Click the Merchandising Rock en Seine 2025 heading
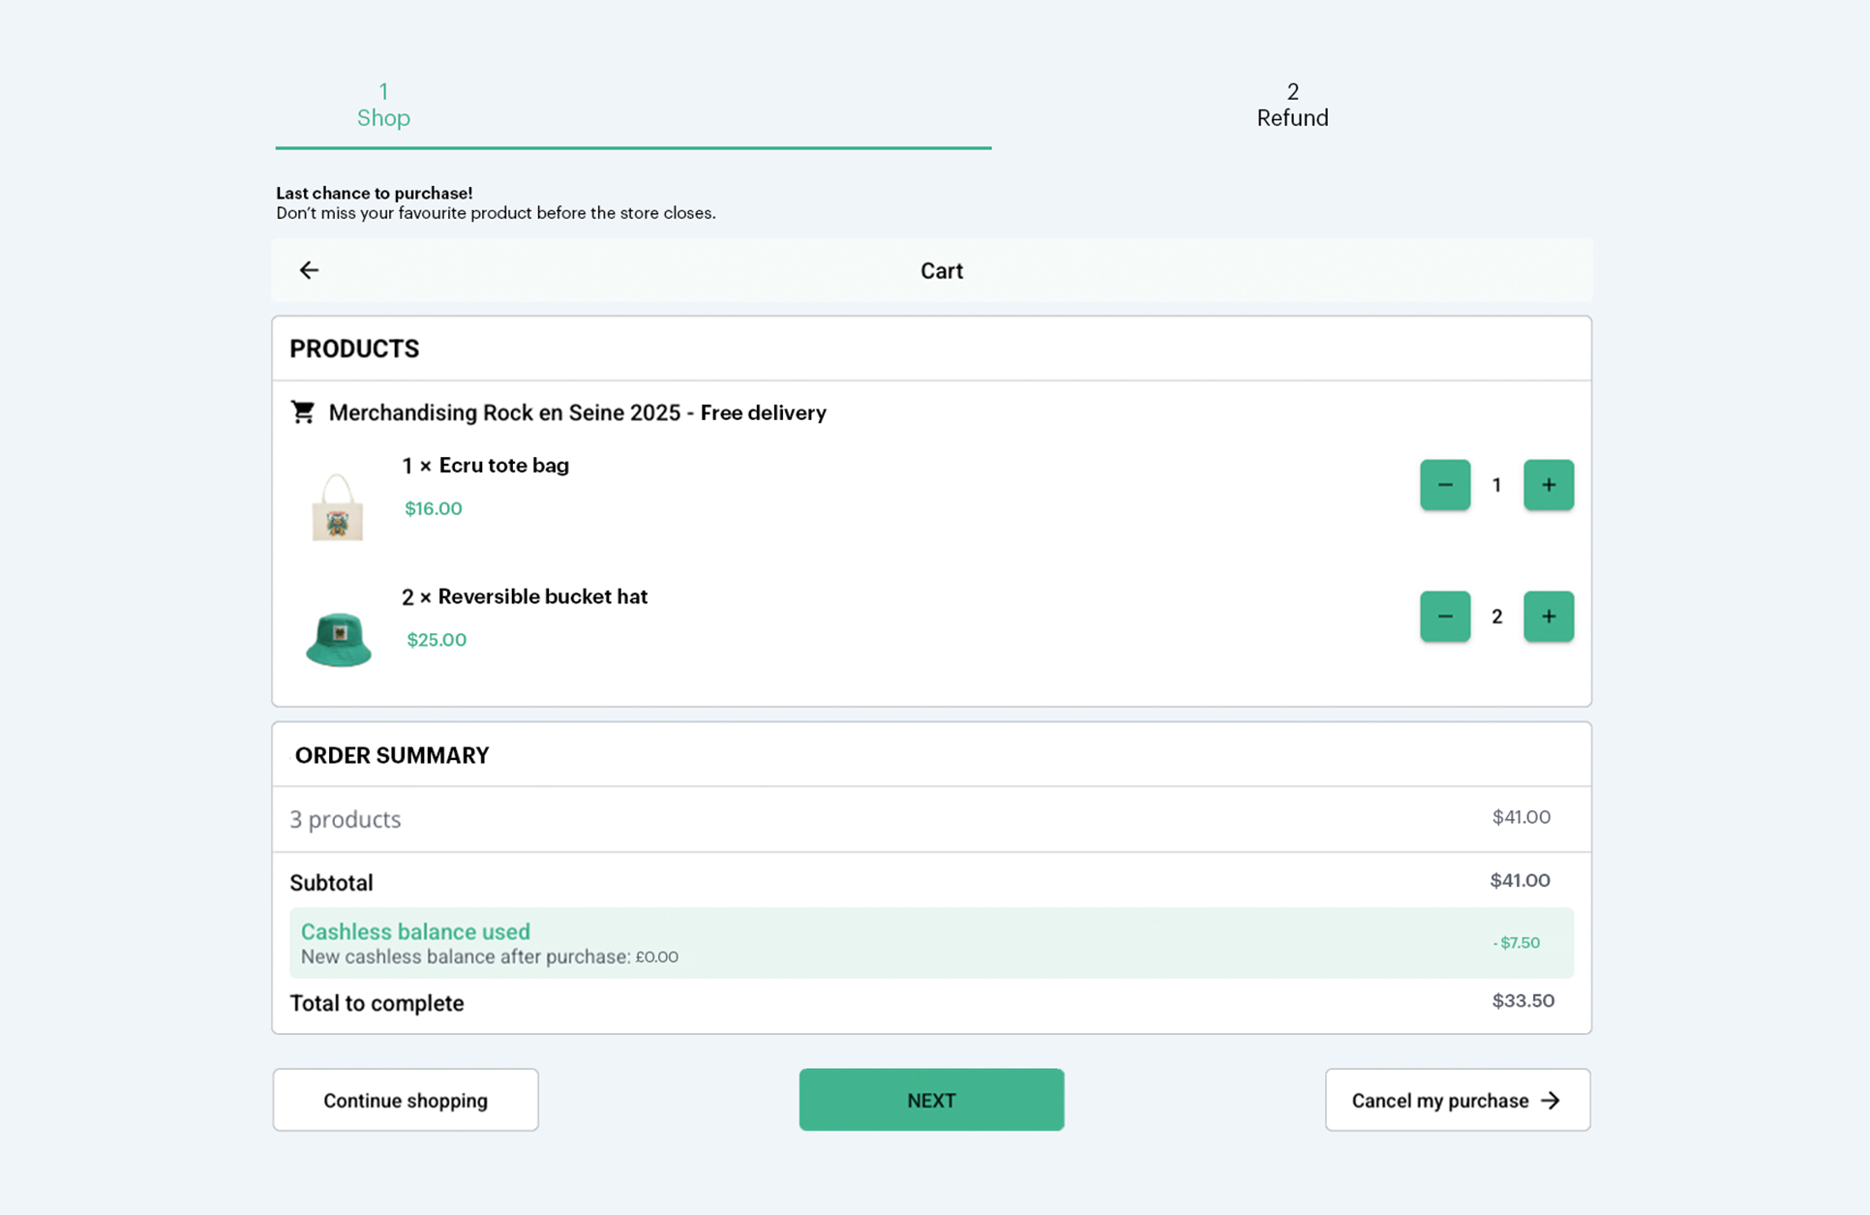The image size is (1870, 1215). pos(577,412)
